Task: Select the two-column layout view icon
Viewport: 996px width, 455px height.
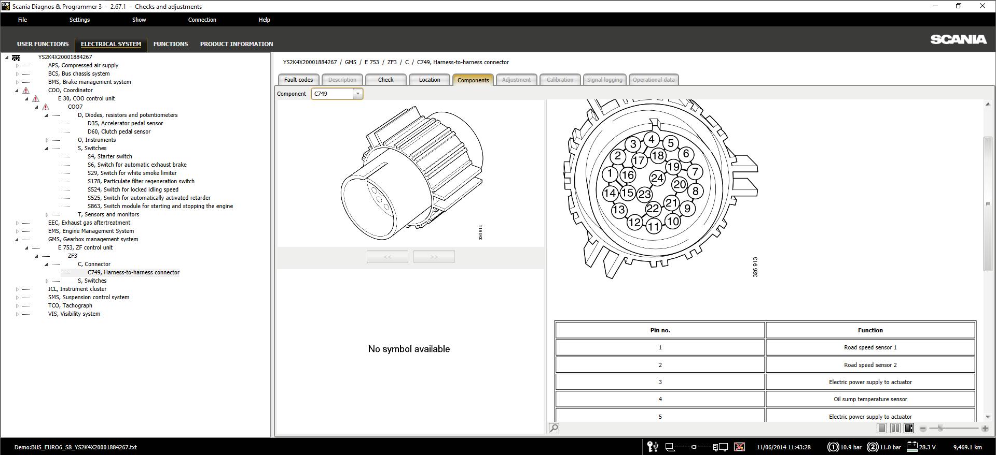Action: (x=895, y=428)
